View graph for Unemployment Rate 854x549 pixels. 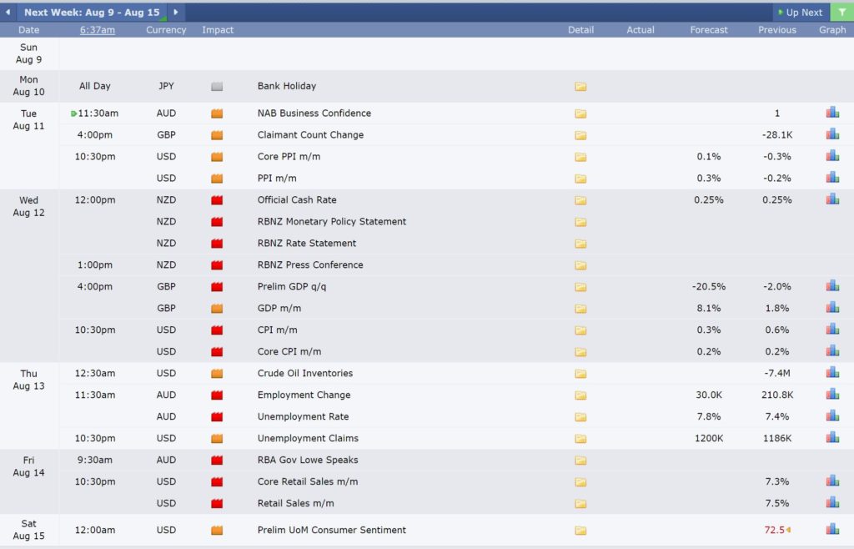pos(832,416)
